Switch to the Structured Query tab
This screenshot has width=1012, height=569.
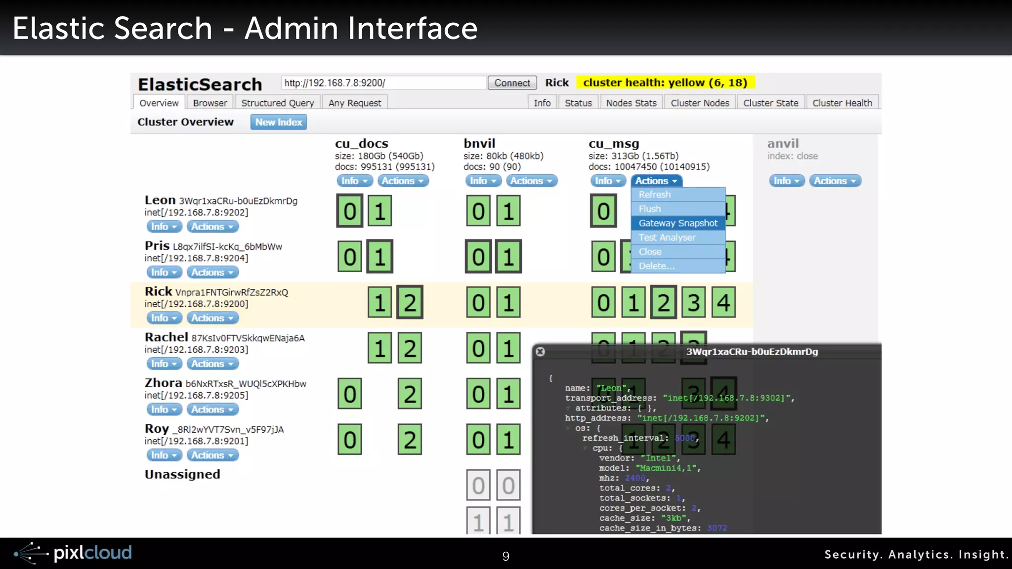(x=277, y=103)
